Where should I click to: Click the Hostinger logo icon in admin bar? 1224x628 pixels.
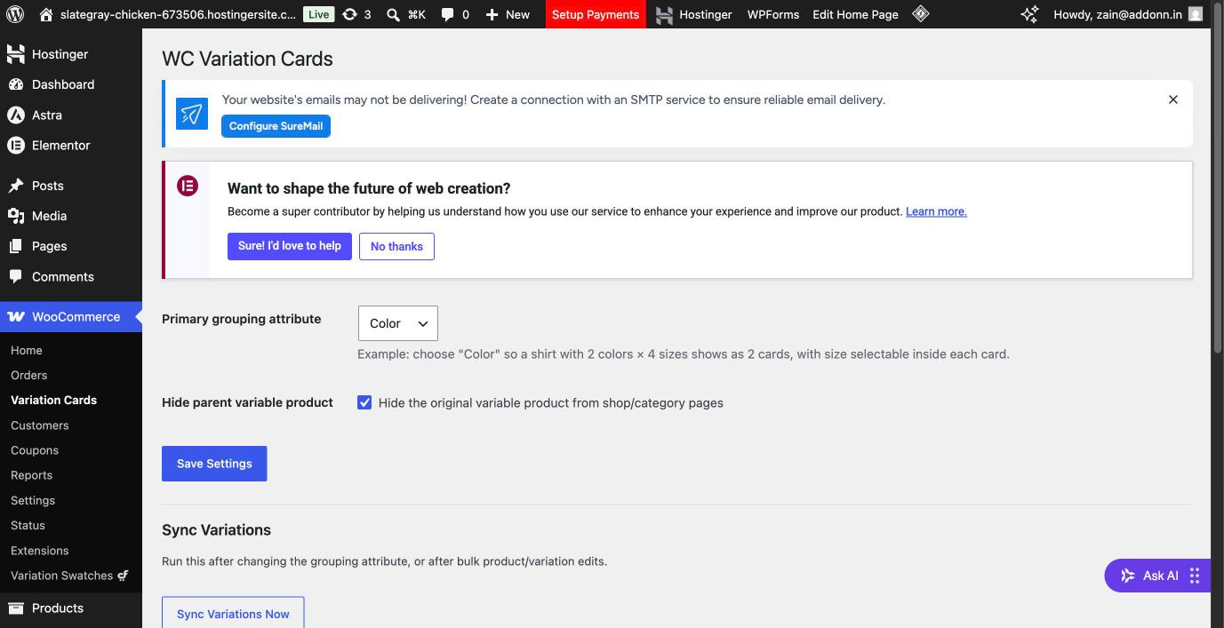(664, 14)
